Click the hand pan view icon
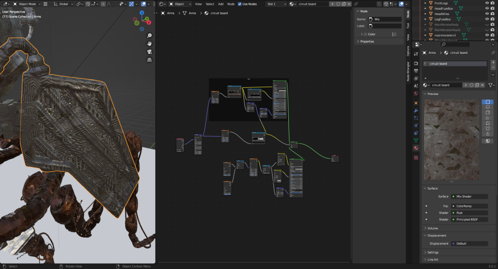This screenshot has width=498, height=269. 149,44
